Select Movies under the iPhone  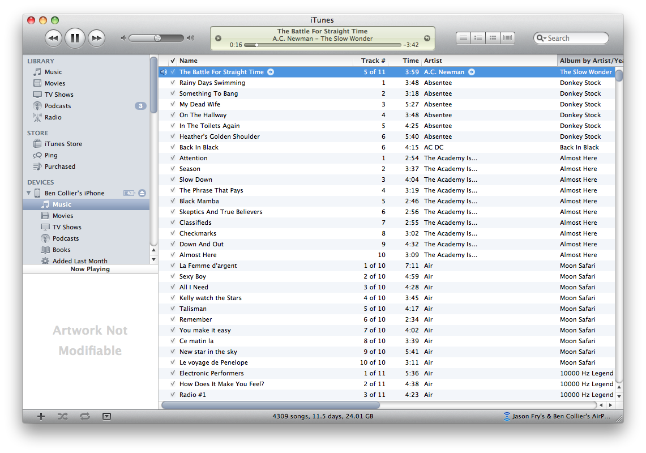(x=63, y=216)
